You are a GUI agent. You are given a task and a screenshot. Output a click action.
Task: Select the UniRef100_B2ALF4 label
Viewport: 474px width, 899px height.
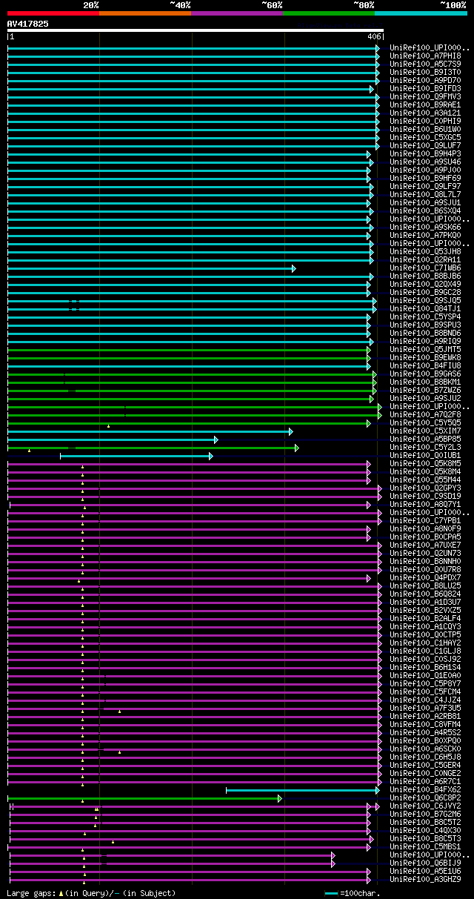pyautogui.click(x=426, y=618)
